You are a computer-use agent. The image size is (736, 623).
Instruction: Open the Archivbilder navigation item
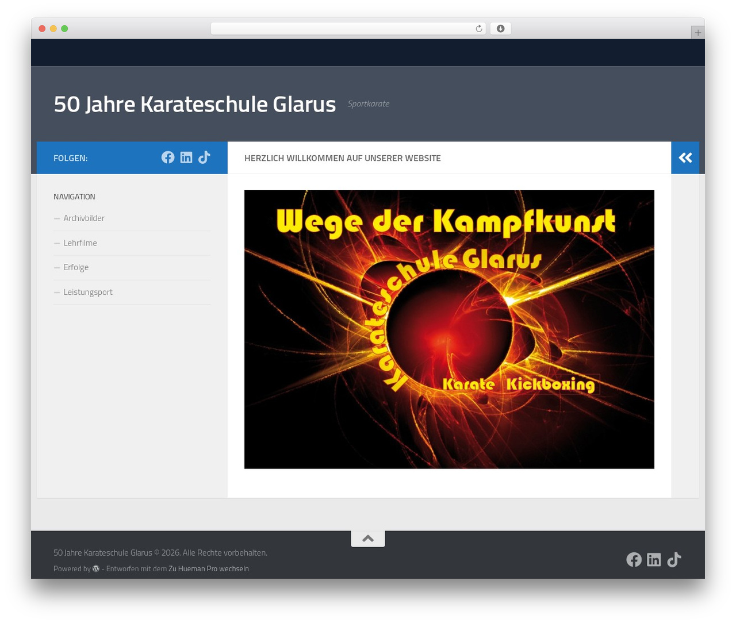click(x=84, y=218)
